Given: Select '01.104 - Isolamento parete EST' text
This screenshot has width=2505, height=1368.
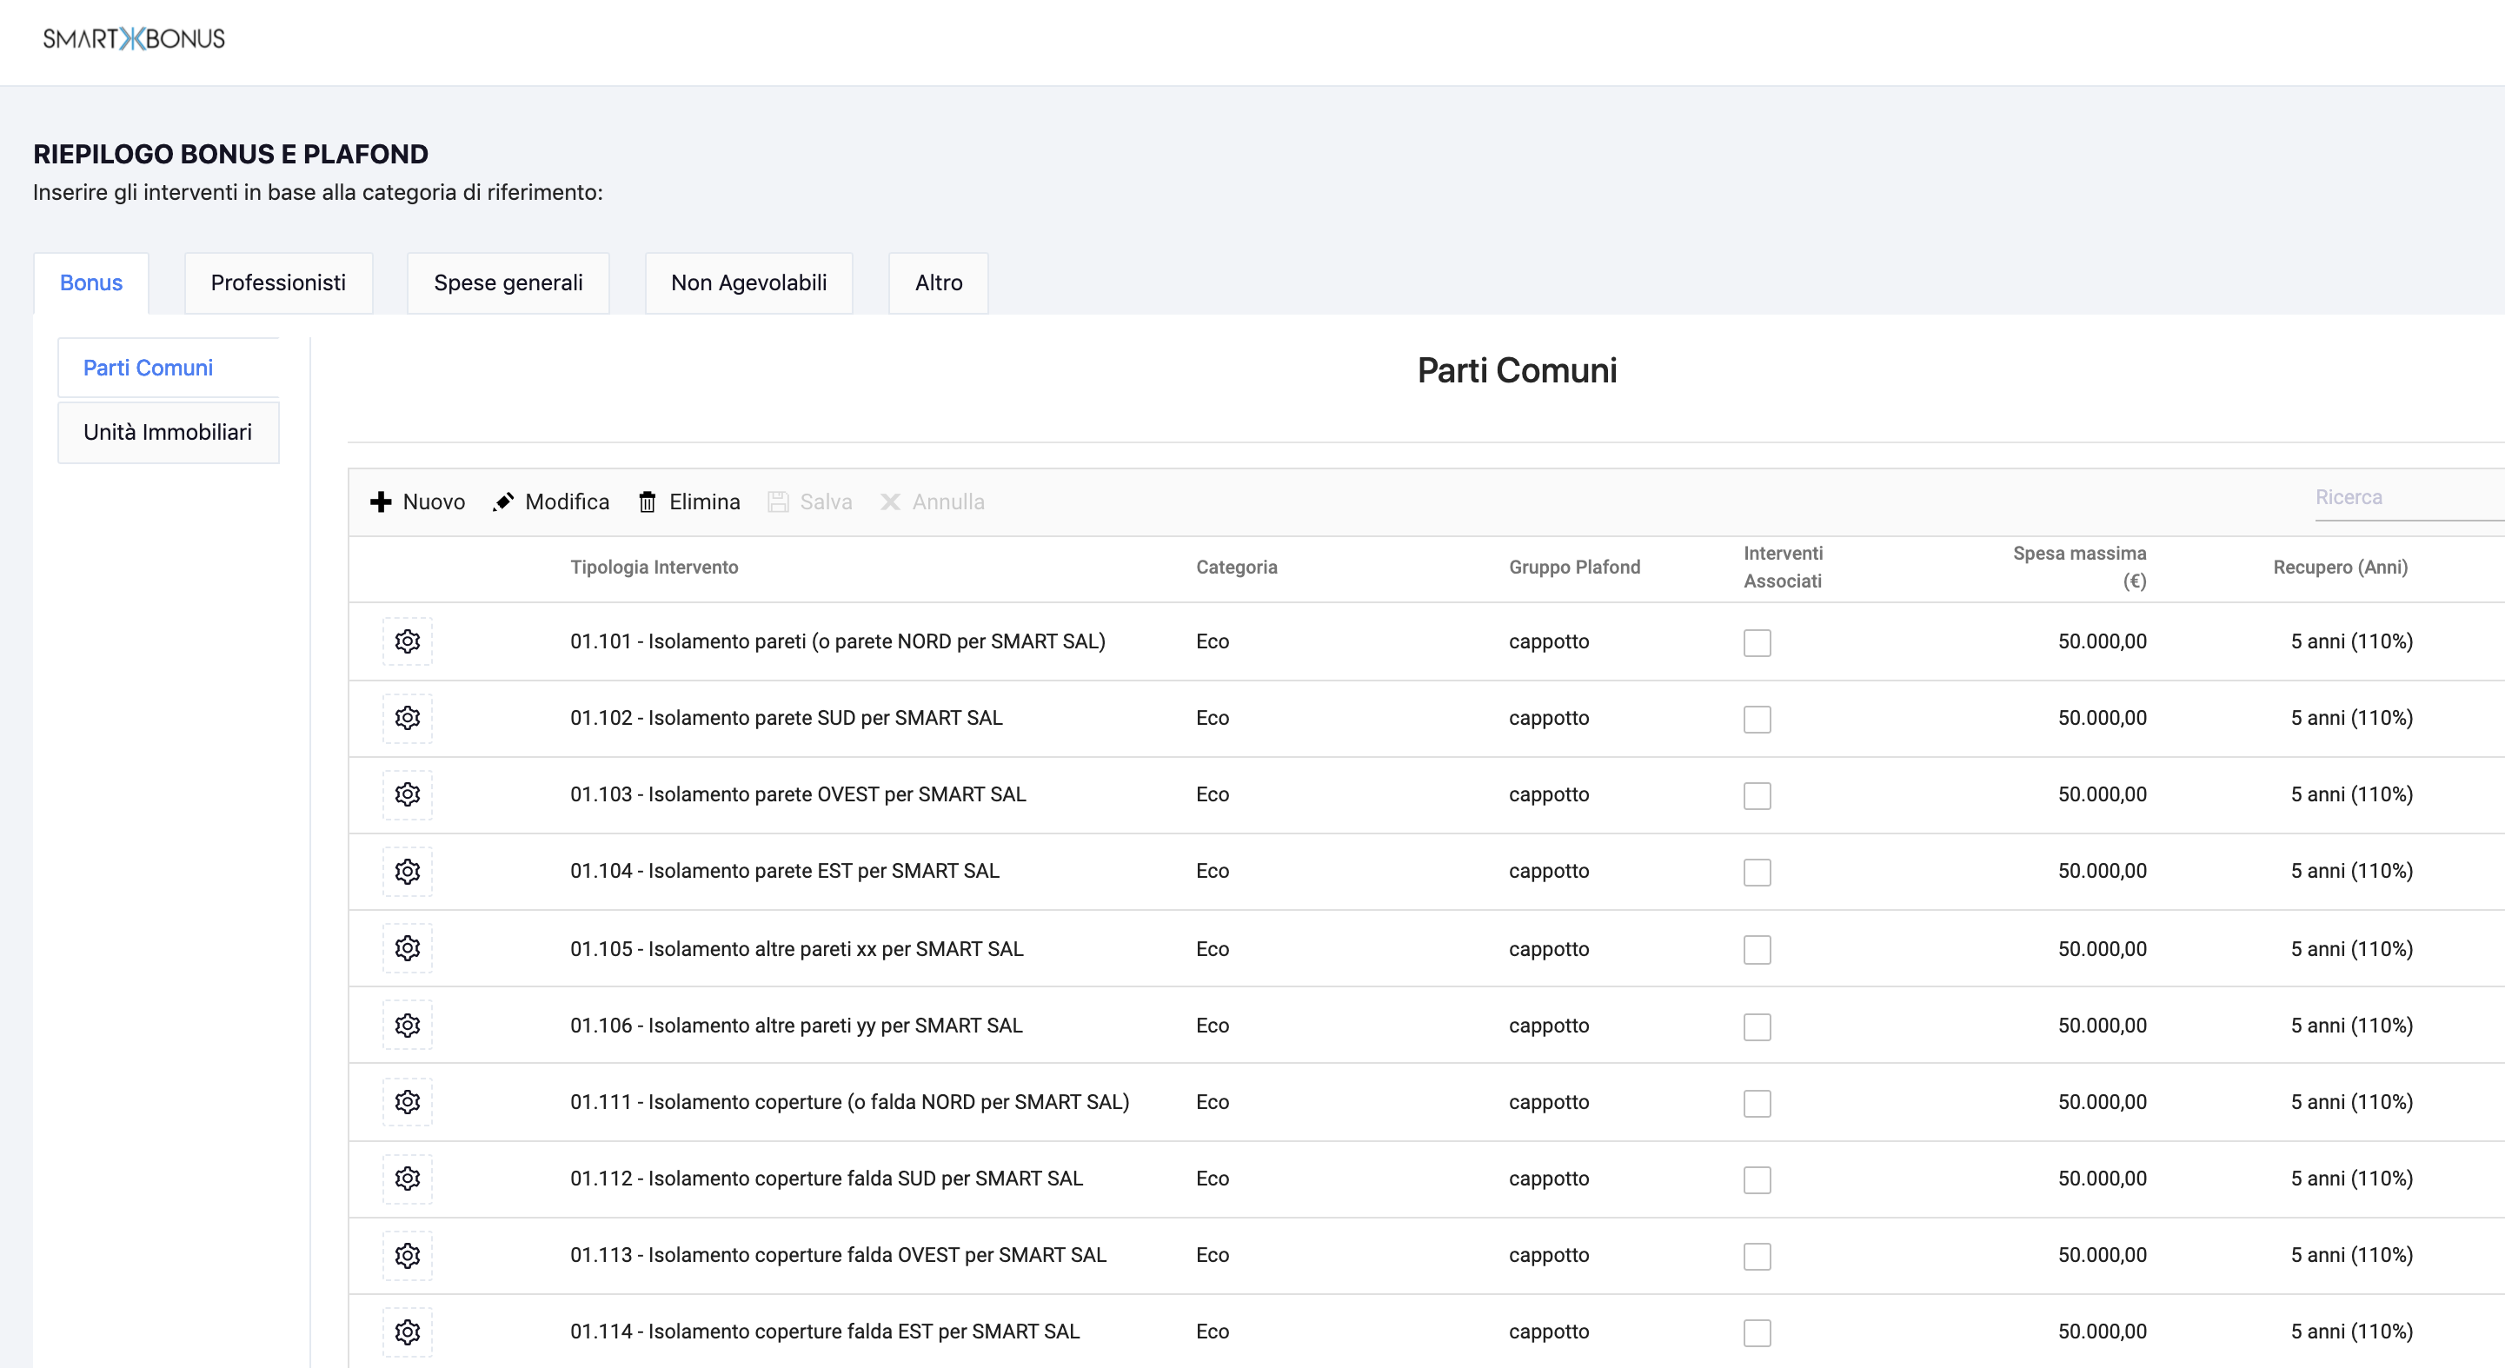Looking at the screenshot, I should coord(784,871).
